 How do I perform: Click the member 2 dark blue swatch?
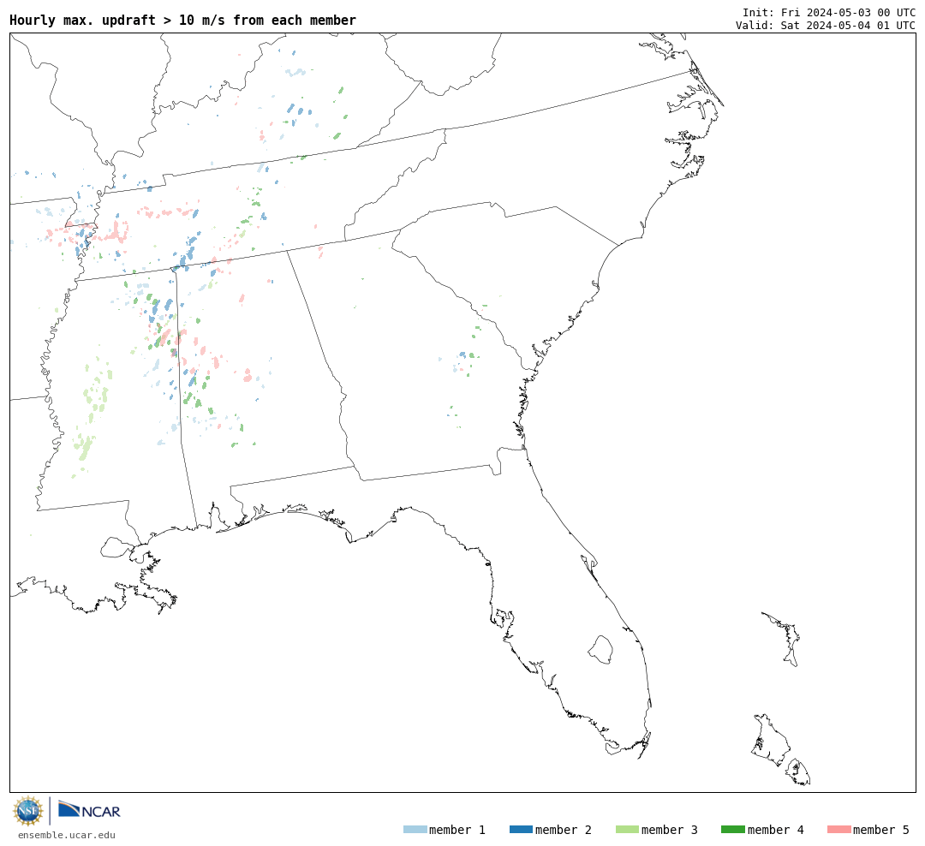point(521,830)
